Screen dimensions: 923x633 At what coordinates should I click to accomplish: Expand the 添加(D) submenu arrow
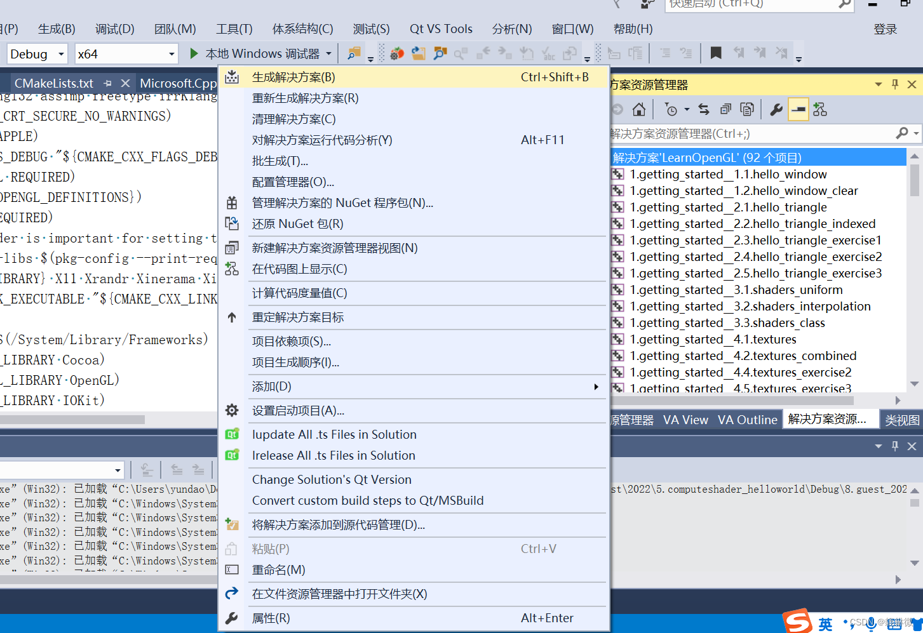(596, 386)
